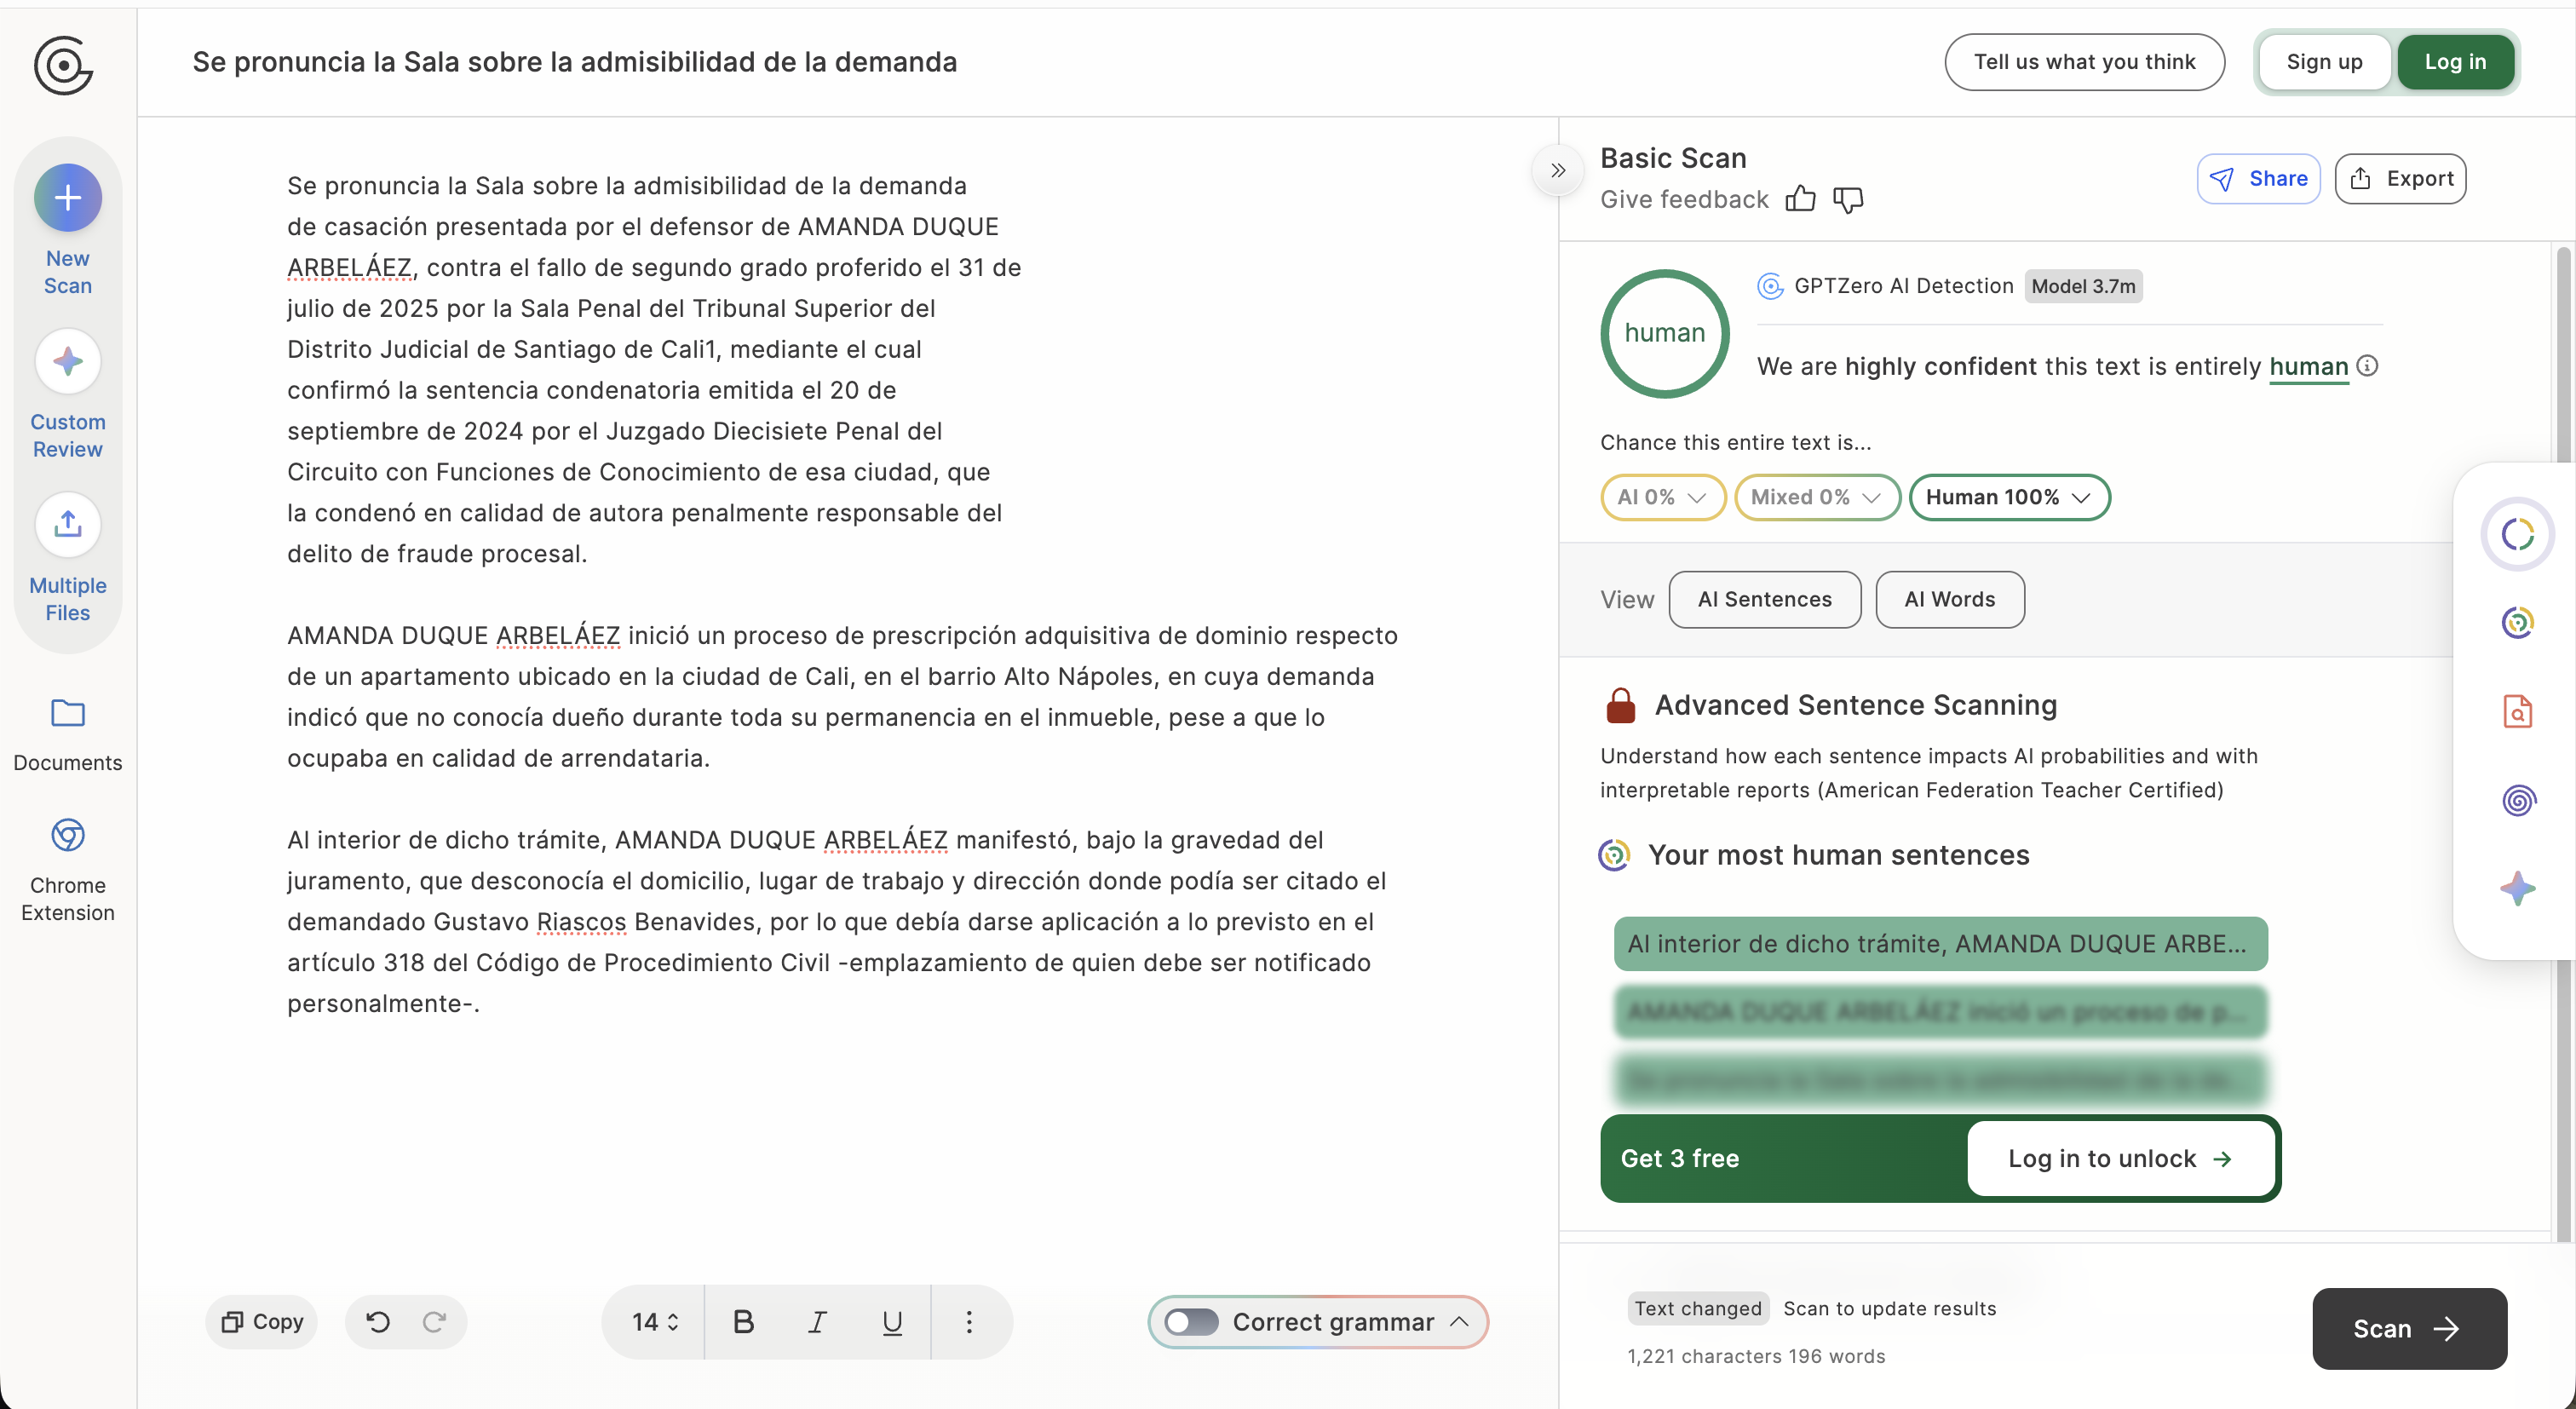The width and height of the screenshot is (2576, 1409).
Task: Open Multiple Files upload icon
Action: click(68, 524)
